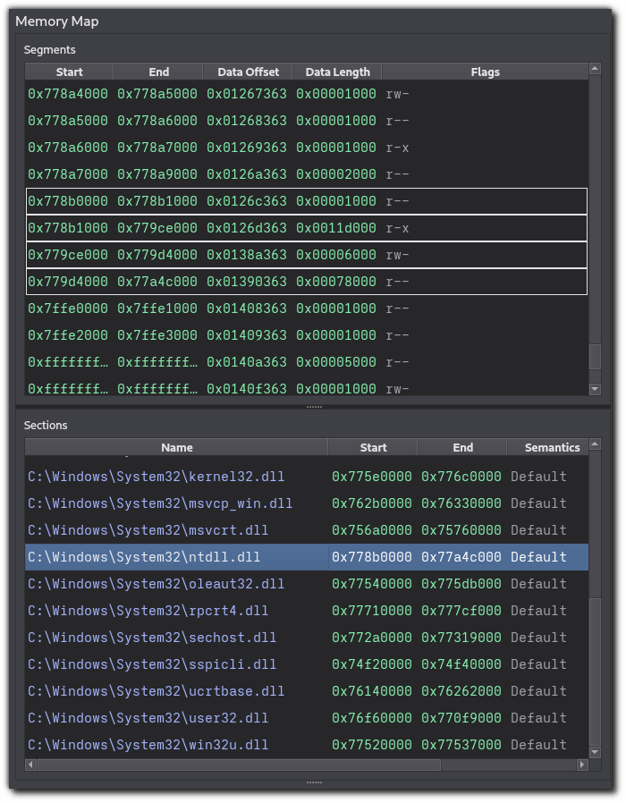Sort sections by Name column header
626x803 pixels.
point(176,447)
